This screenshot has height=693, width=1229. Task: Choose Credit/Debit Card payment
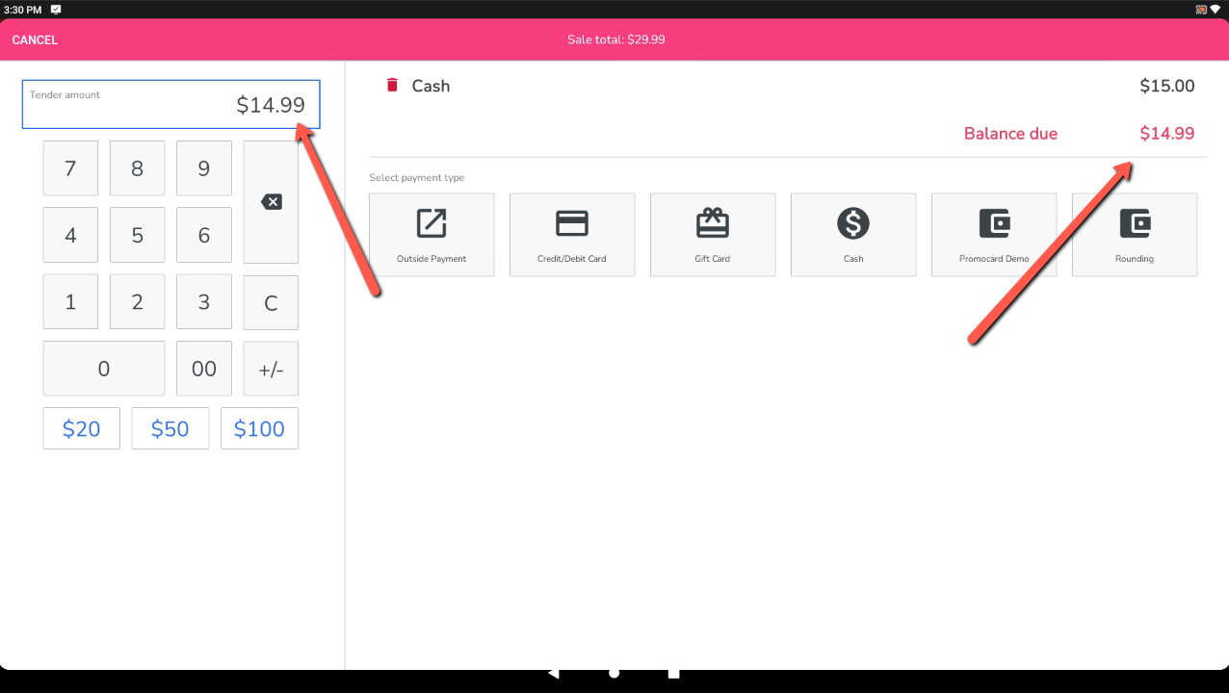coord(572,235)
